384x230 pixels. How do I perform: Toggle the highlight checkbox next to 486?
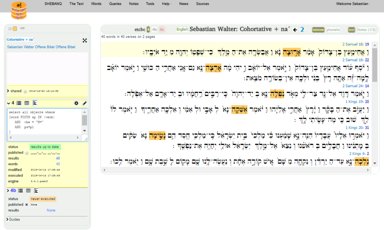pyautogui.click(x=10, y=29)
